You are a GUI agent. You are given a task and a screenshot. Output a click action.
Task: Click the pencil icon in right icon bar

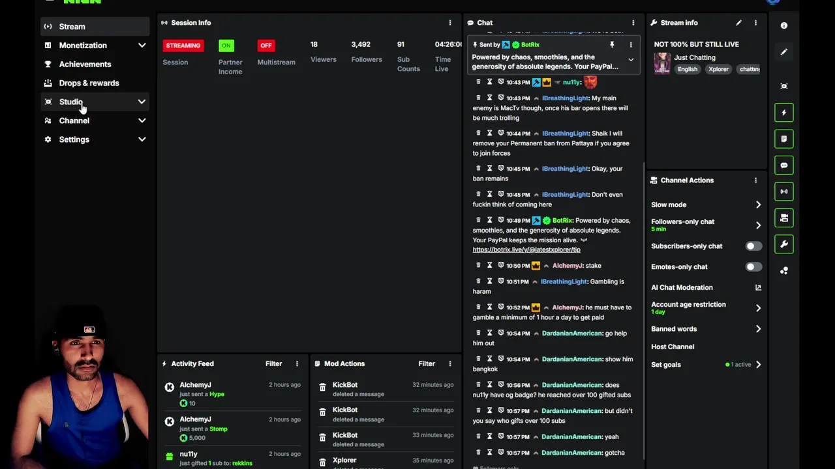point(784,51)
